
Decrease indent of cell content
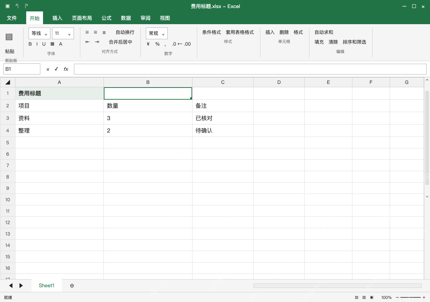[88, 42]
